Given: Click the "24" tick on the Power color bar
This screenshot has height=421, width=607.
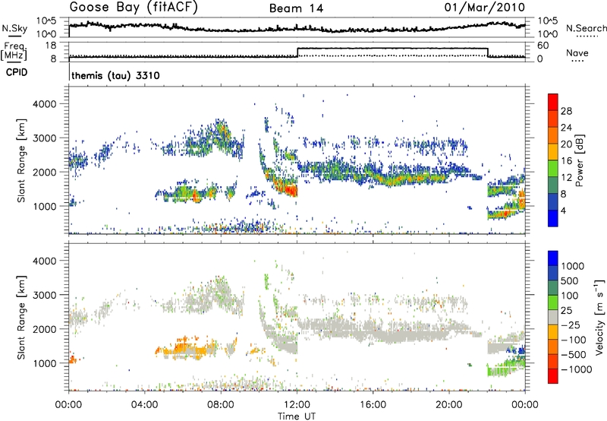Looking at the screenshot, I should coord(566,128).
